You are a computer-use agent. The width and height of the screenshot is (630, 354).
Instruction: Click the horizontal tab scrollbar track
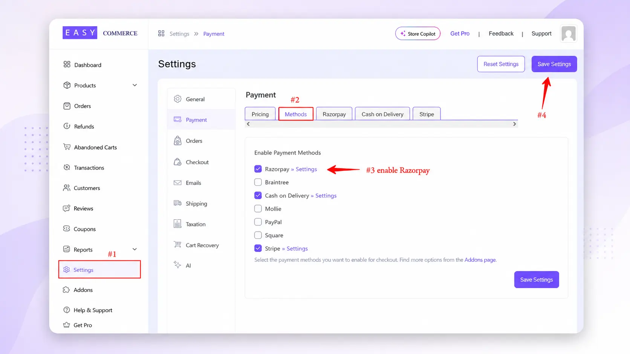point(381,124)
